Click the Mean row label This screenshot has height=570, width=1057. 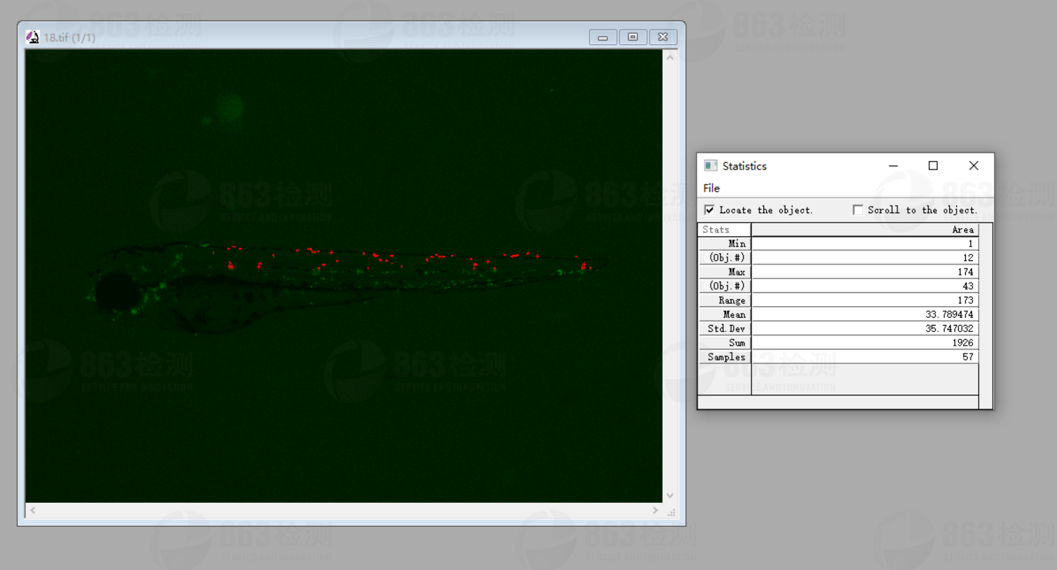tap(725, 314)
